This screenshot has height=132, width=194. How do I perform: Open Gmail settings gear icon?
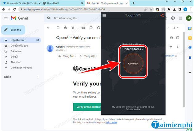(173, 18)
